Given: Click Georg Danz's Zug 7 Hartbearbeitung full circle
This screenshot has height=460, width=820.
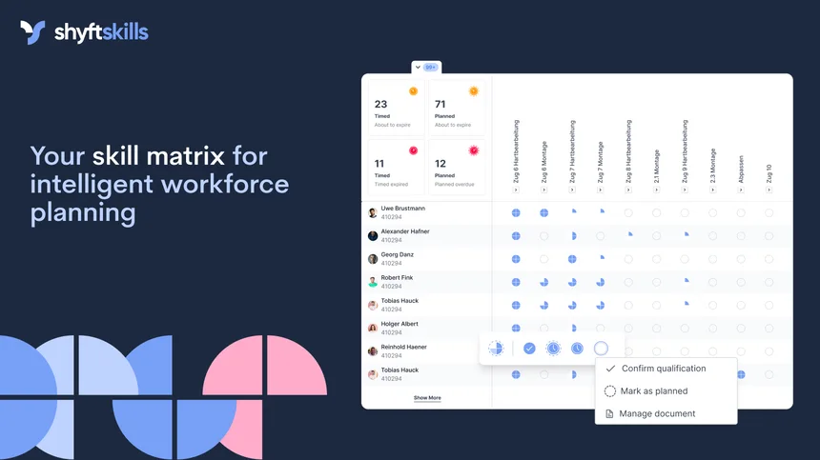Looking at the screenshot, I should tap(572, 258).
